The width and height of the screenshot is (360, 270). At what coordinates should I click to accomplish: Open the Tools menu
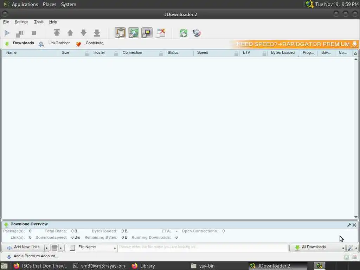(x=39, y=22)
